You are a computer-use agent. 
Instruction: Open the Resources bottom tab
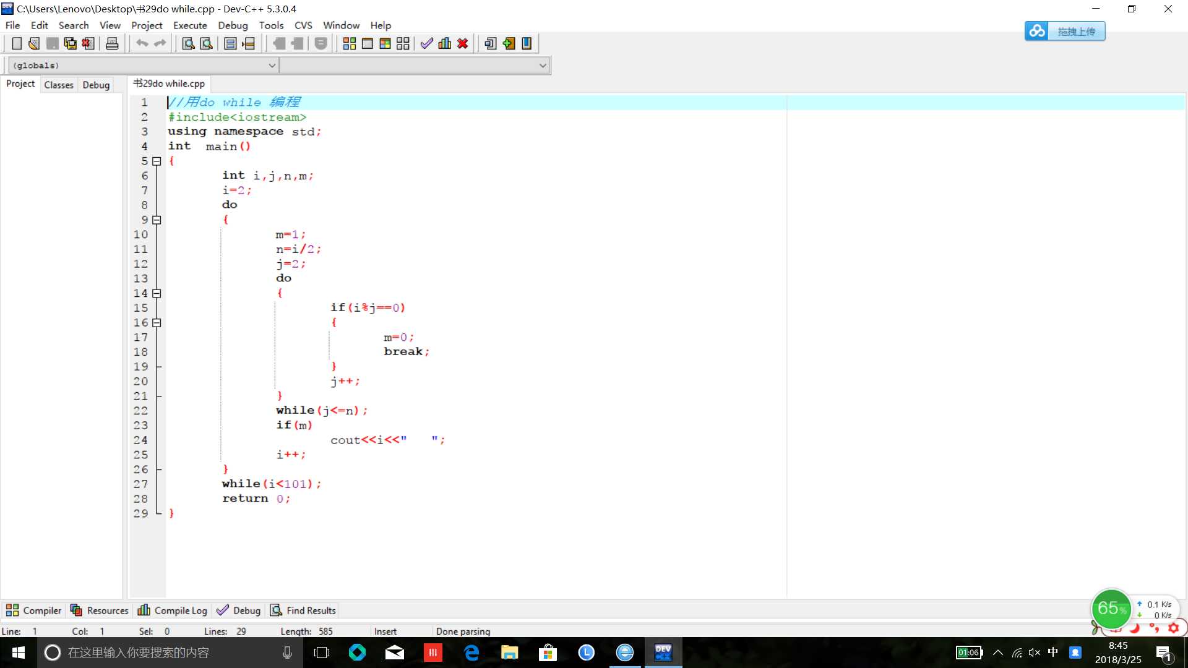(99, 610)
